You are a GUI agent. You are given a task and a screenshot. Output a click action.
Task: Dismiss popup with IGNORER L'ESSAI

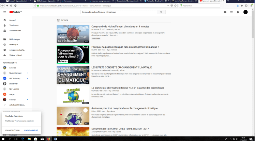(12, 130)
